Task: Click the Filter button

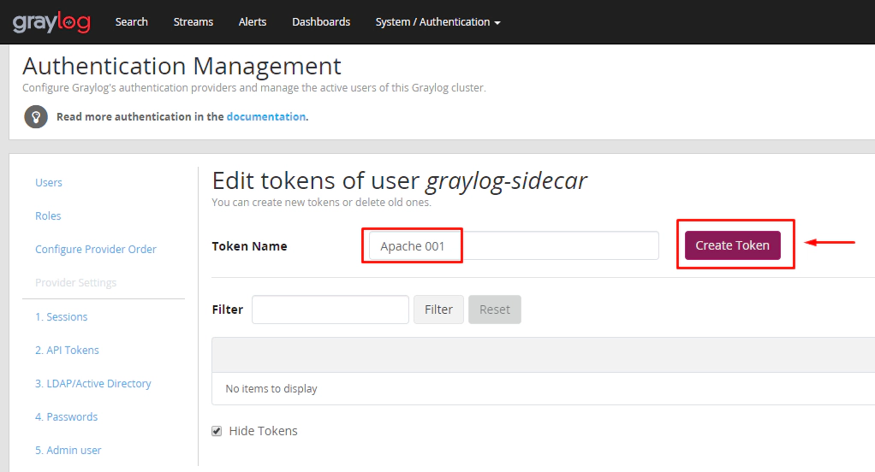Action: (x=438, y=310)
